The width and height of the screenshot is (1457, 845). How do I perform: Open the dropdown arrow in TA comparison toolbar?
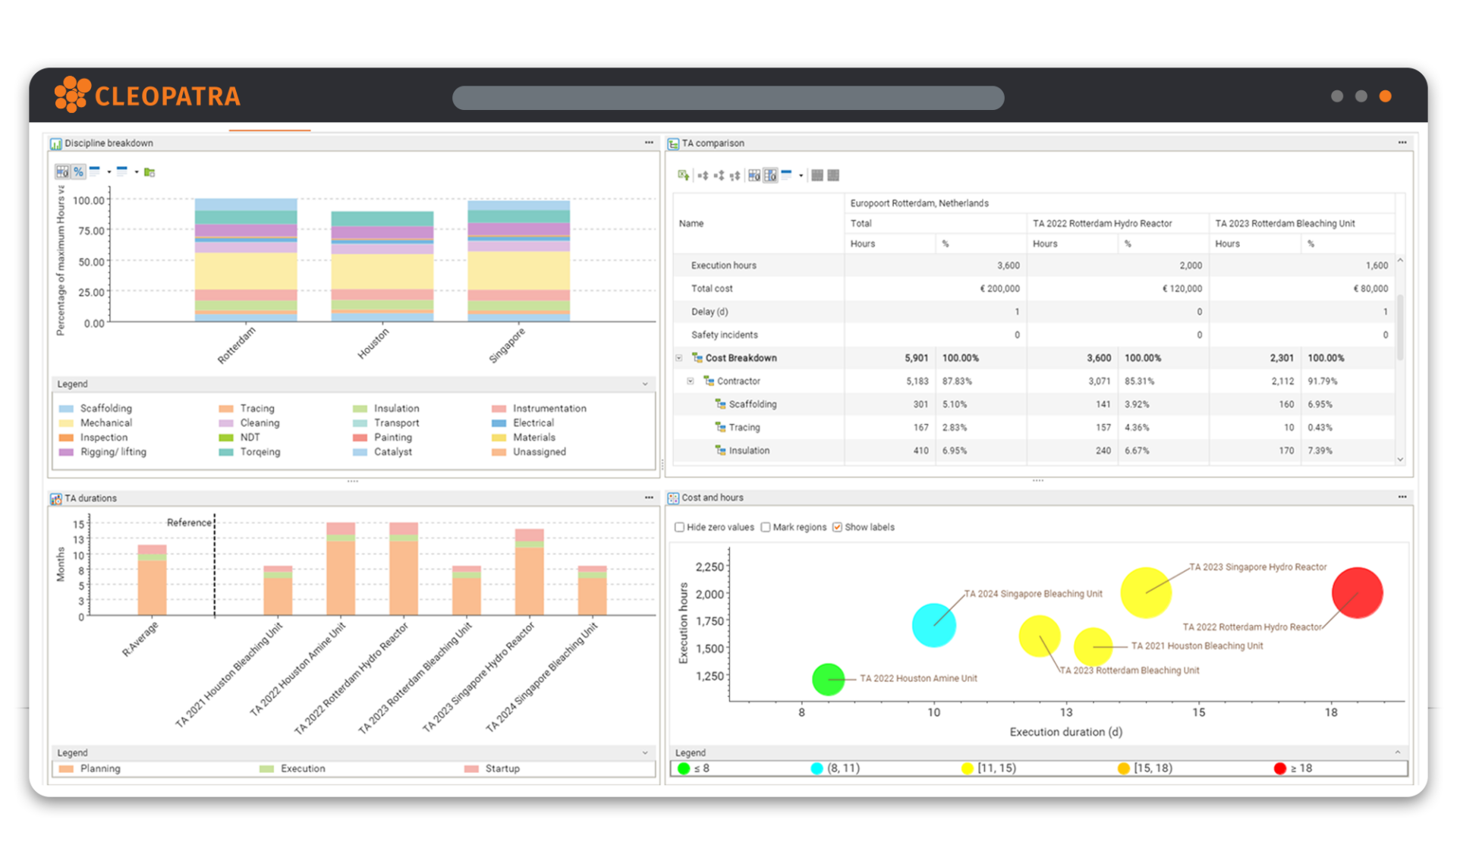(x=801, y=175)
